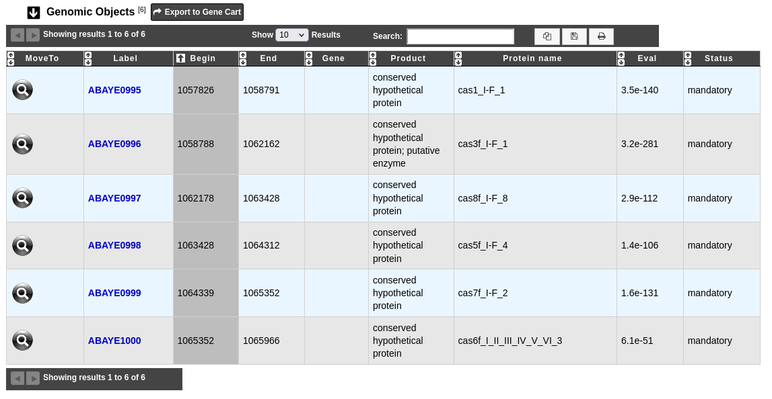This screenshot has height=399, width=772.
Task: Click End value 1064312
Action: click(x=261, y=245)
